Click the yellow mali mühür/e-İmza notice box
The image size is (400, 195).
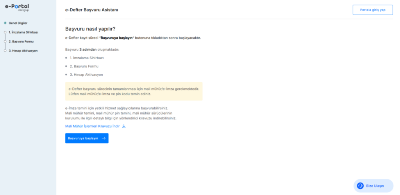(x=134, y=91)
